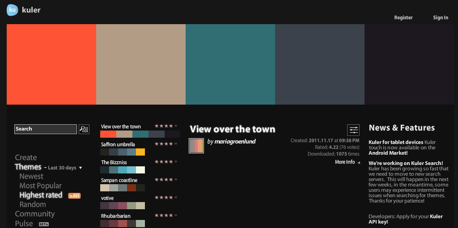Select the large dark purple swatch
458x228 pixels.
[x=409, y=64]
